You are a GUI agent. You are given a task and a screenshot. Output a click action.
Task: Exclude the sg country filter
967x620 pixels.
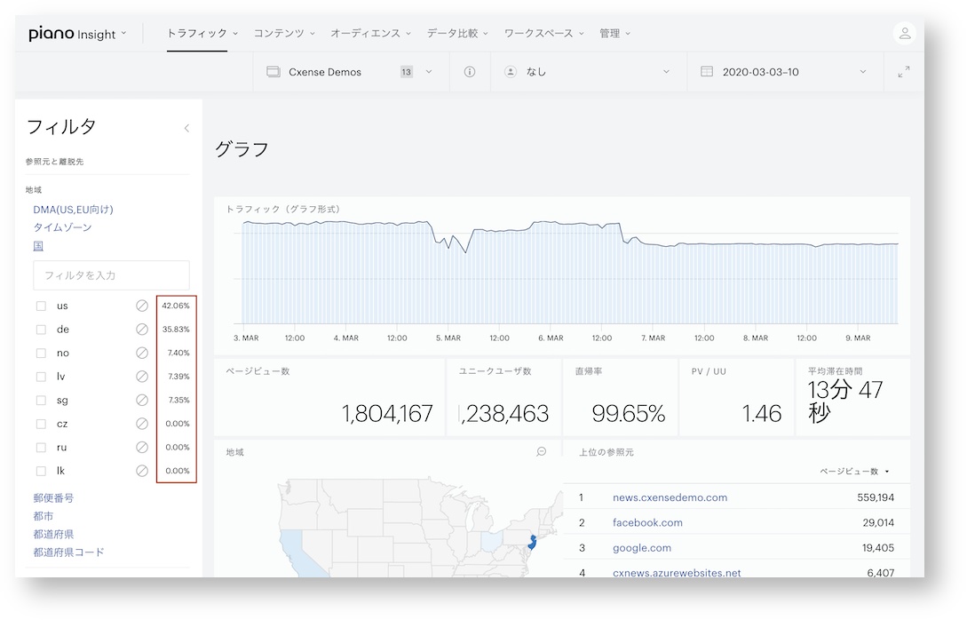click(142, 401)
